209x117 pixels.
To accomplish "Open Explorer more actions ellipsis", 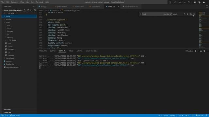I will pyautogui.click(x=33, y=6).
